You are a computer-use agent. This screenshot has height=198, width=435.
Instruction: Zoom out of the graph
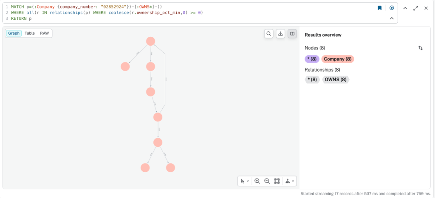pos(267,181)
